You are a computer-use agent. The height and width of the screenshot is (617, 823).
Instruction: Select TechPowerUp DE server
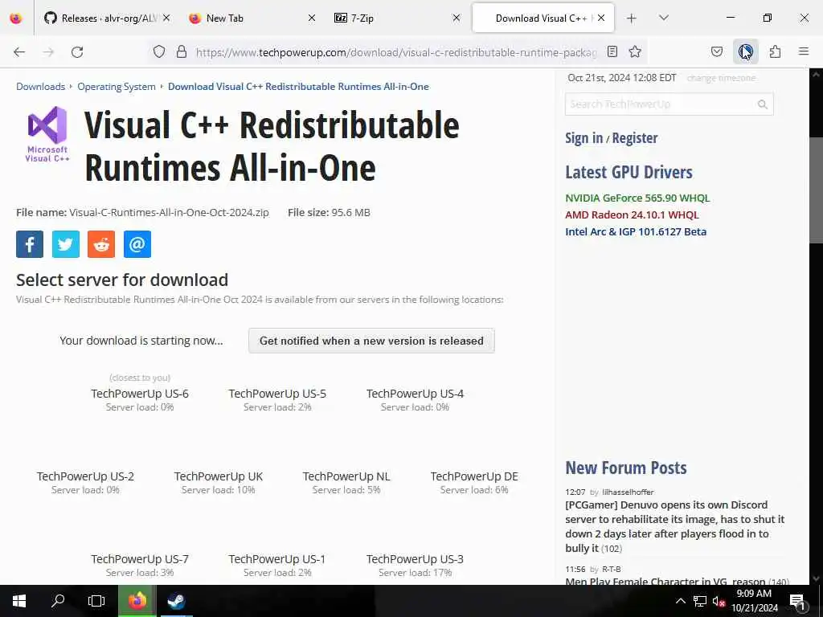coord(474,482)
